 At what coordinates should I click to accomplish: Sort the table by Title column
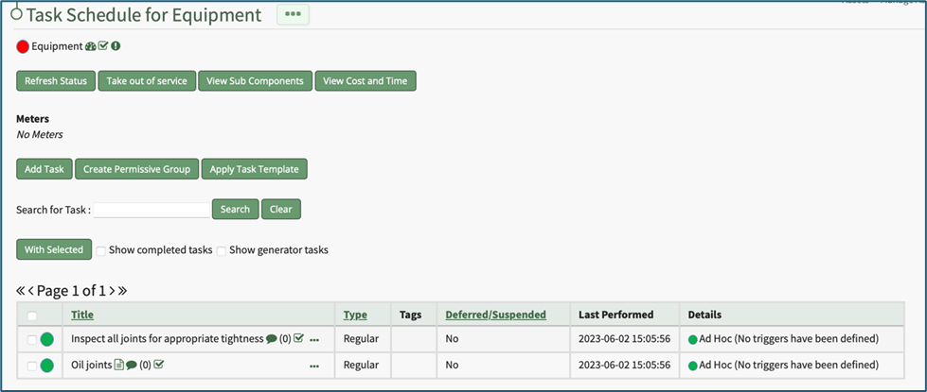(82, 315)
